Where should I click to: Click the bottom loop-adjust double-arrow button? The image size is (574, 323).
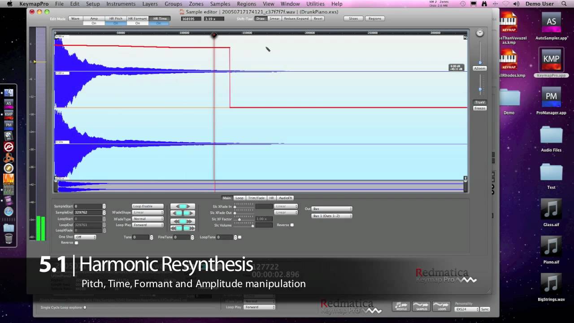[183, 228]
